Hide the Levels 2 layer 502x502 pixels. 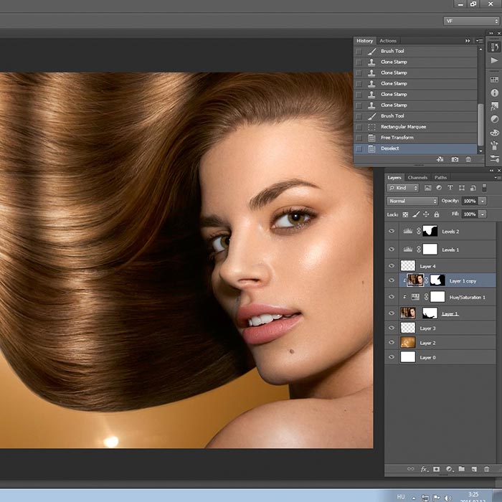click(x=392, y=231)
